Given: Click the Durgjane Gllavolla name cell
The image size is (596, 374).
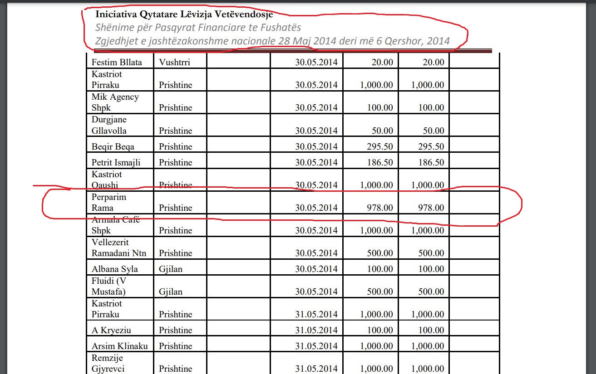Looking at the screenshot, I should coord(109,125).
